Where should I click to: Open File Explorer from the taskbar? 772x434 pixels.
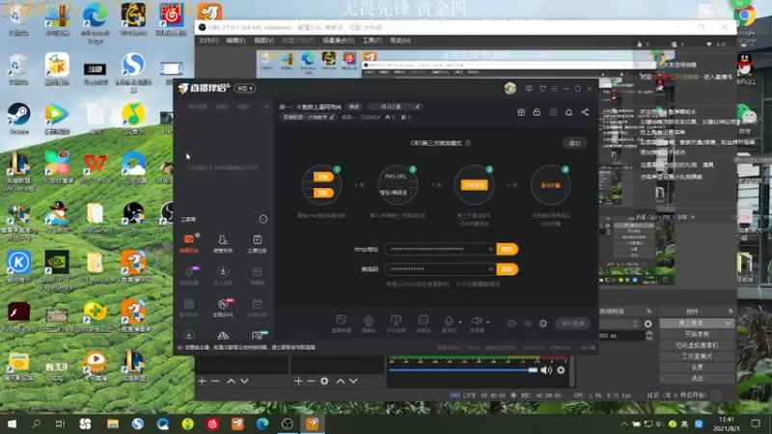[113, 423]
